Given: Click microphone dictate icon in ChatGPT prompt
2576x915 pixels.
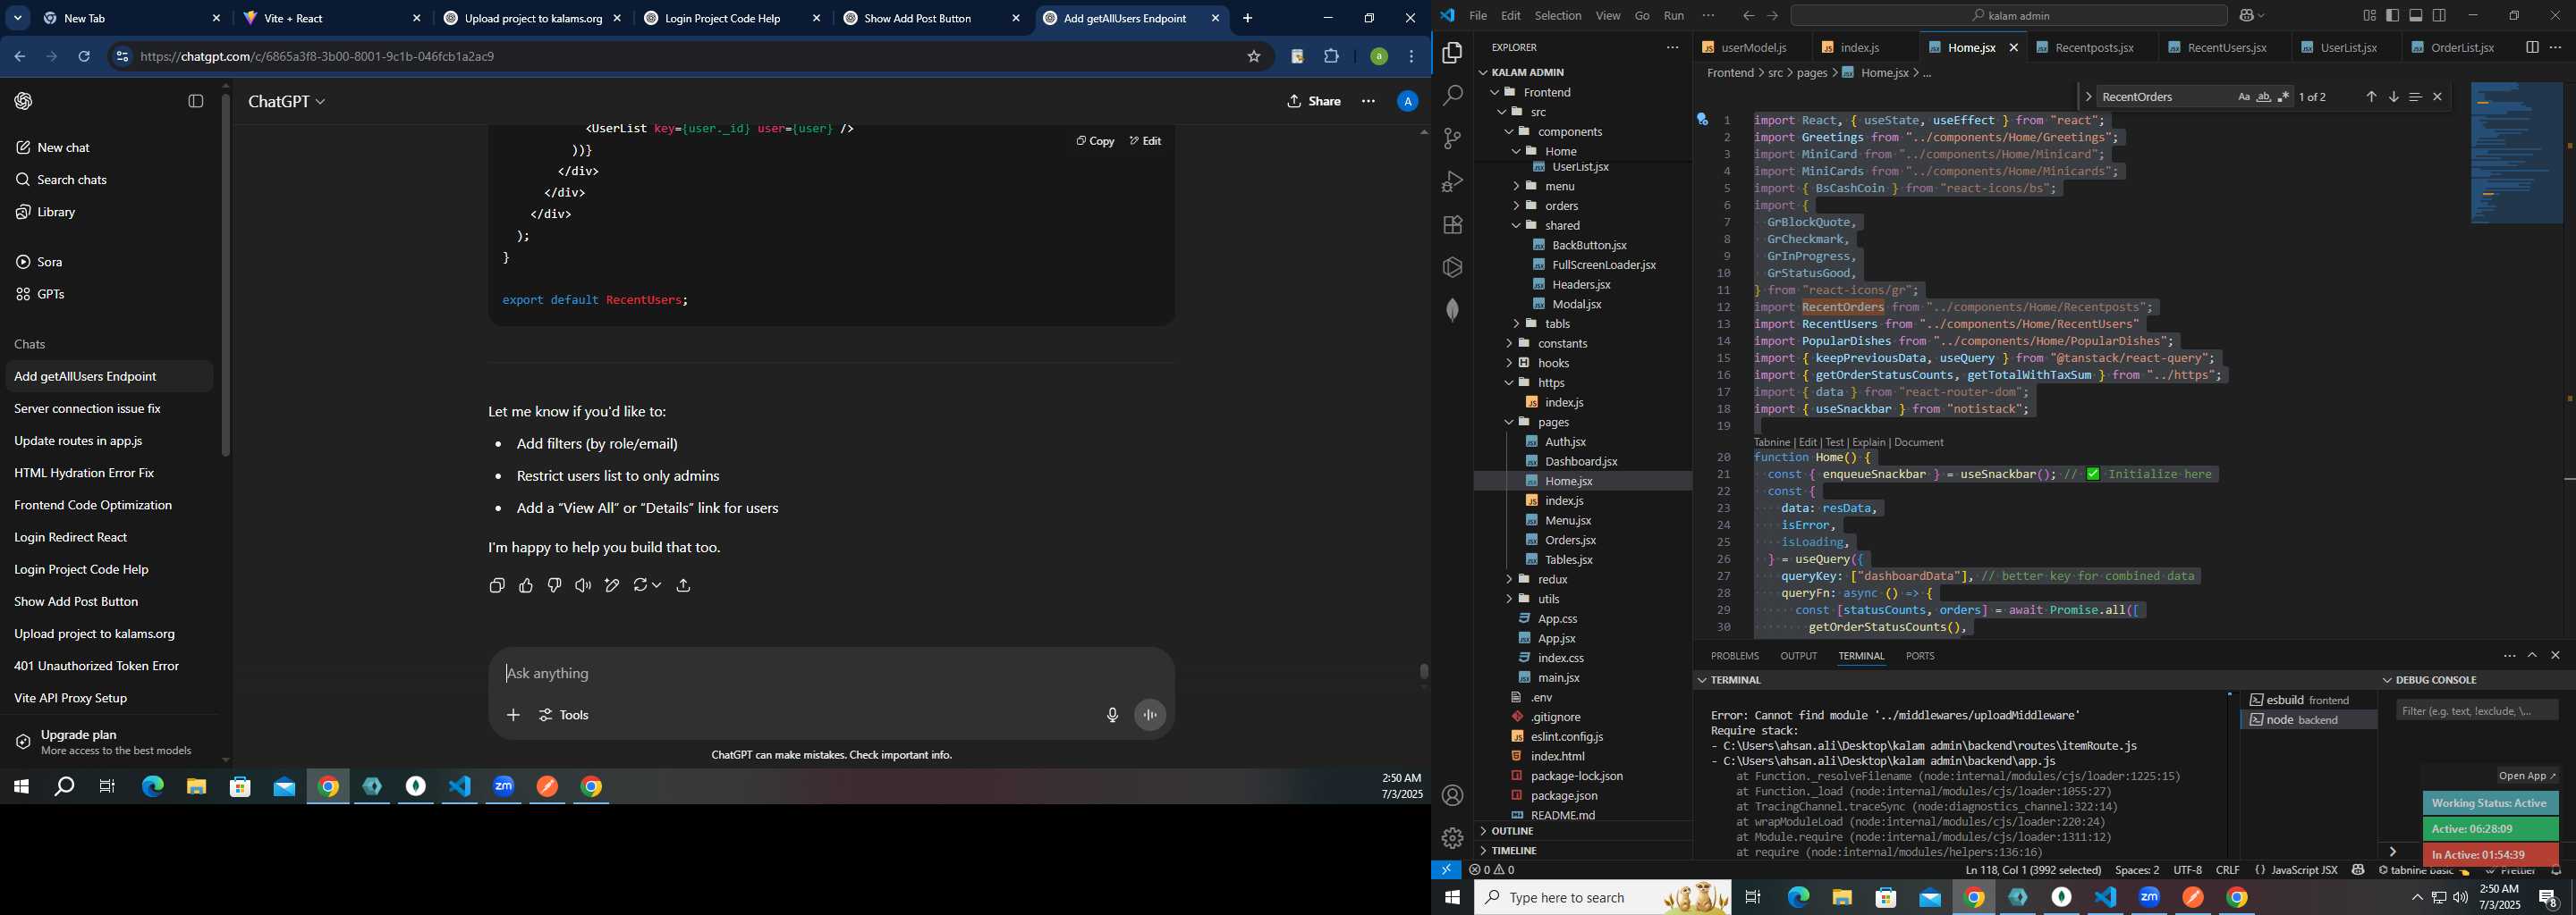Looking at the screenshot, I should click(1112, 715).
